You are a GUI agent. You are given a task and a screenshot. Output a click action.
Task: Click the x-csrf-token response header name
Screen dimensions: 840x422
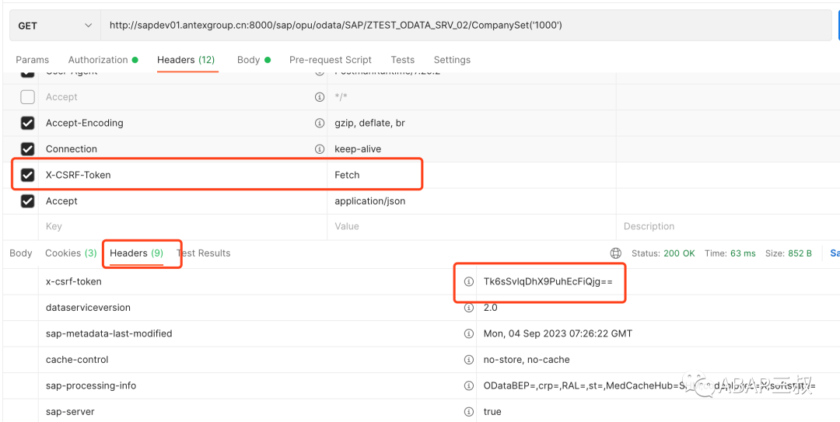click(x=73, y=281)
